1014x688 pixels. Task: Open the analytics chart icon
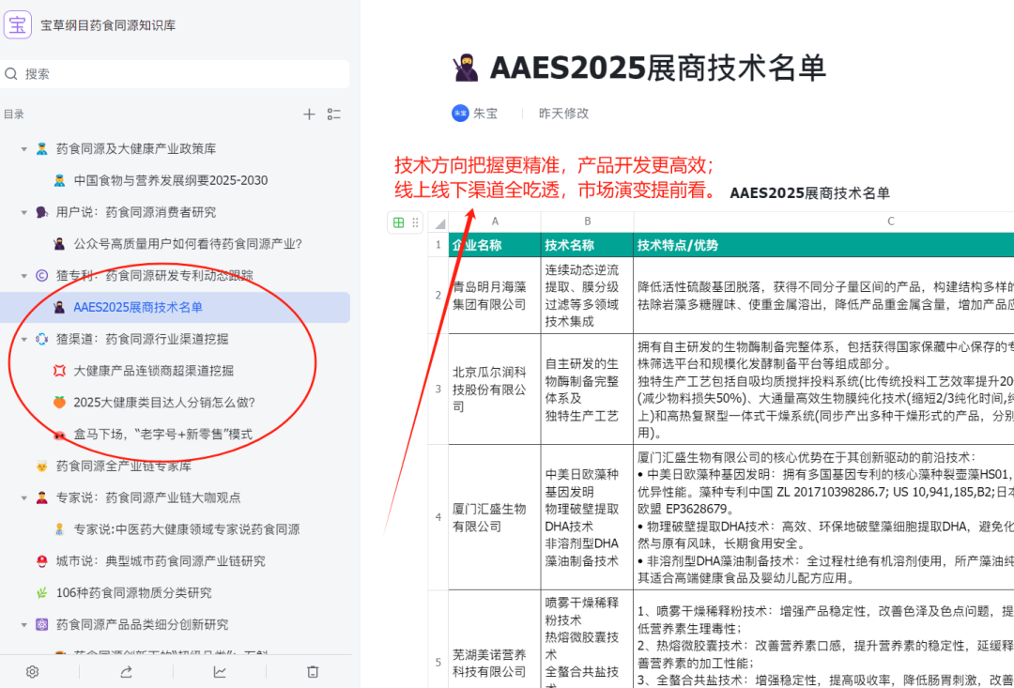(218, 671)
